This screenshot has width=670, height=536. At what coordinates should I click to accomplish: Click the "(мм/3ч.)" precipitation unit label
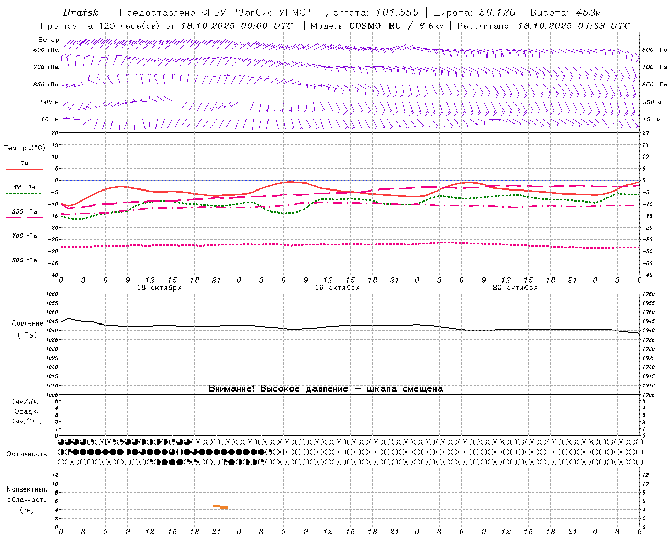click(27, 401)
